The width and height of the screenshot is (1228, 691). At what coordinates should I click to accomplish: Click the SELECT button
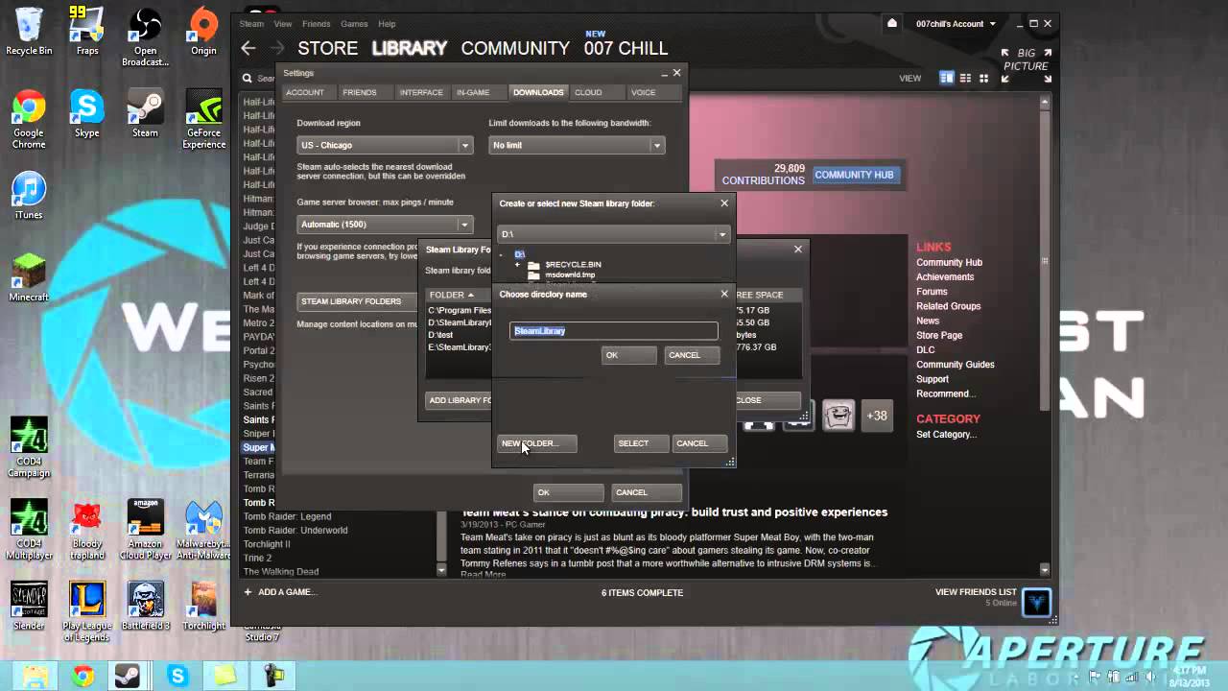pos(641,443)
